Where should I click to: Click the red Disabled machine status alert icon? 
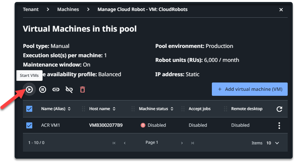click(143, 125)
